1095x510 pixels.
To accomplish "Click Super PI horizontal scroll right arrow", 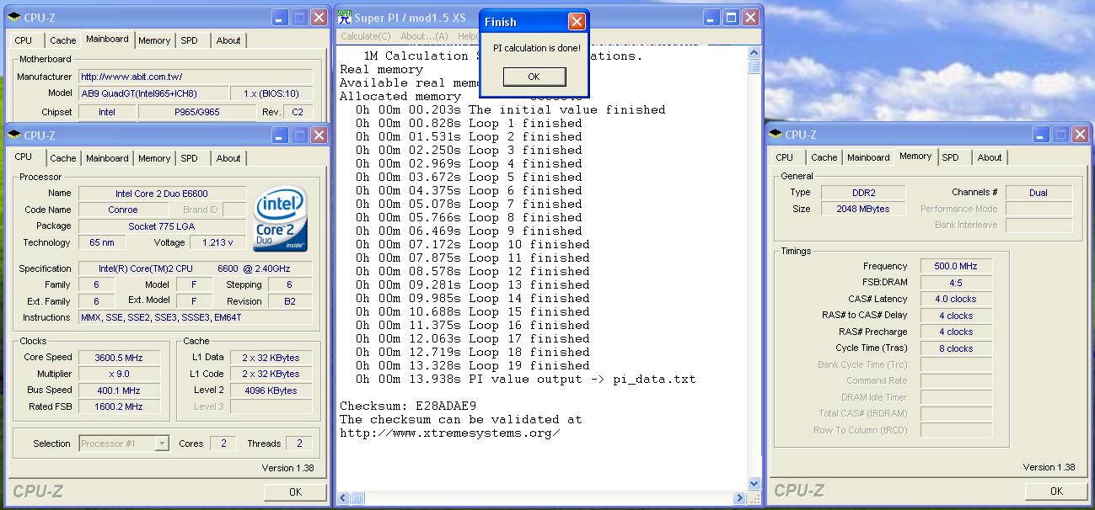I will tap(741, 498).
